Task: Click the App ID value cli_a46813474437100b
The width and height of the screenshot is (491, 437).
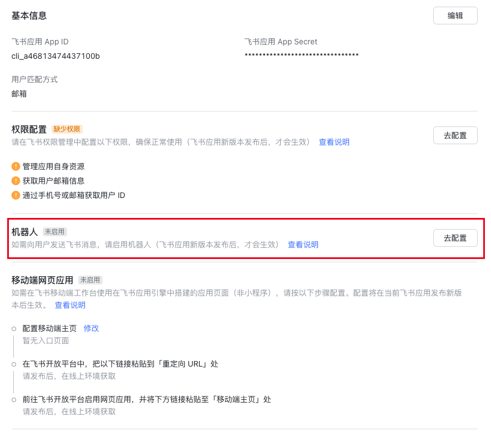Action: point(55,56)
